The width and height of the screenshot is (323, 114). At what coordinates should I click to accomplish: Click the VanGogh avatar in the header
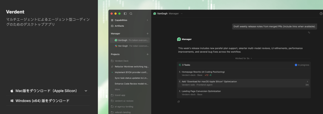point(155,13)
